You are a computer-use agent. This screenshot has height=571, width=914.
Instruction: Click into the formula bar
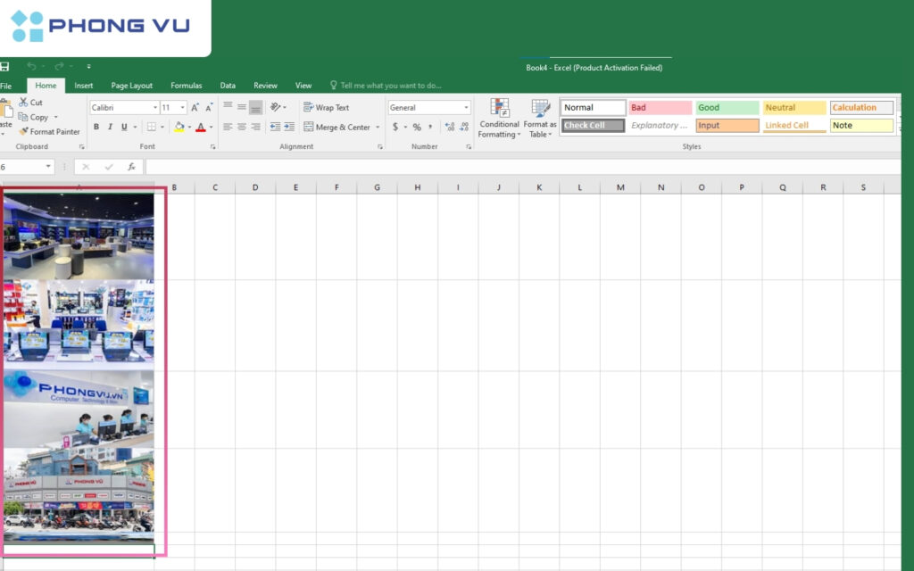[523, 167]
